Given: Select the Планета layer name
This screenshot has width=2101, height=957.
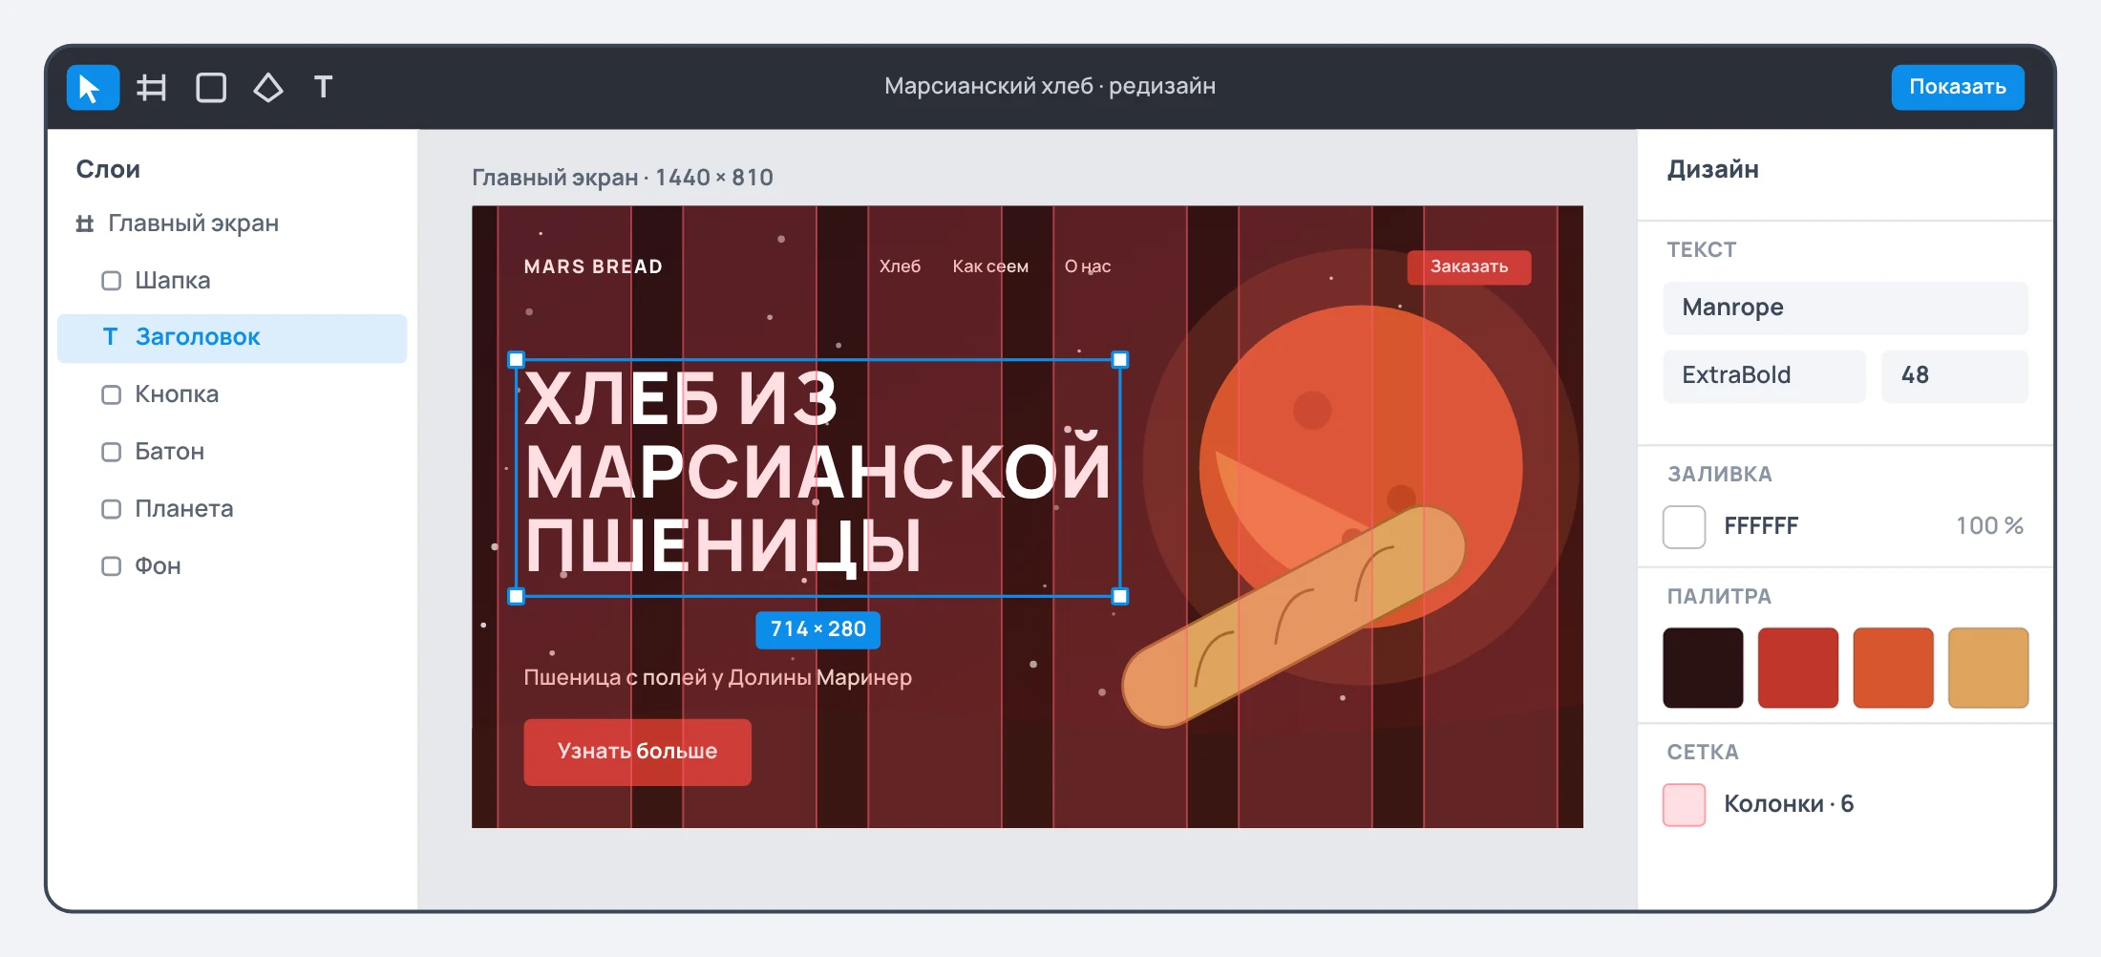Looking at the screenshot, I should coord(184,509).
